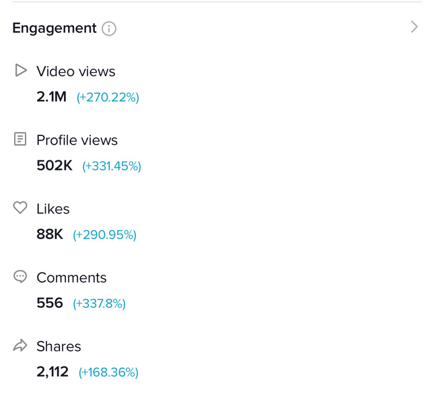Click the +270.22% video views change

click(108, 97)
